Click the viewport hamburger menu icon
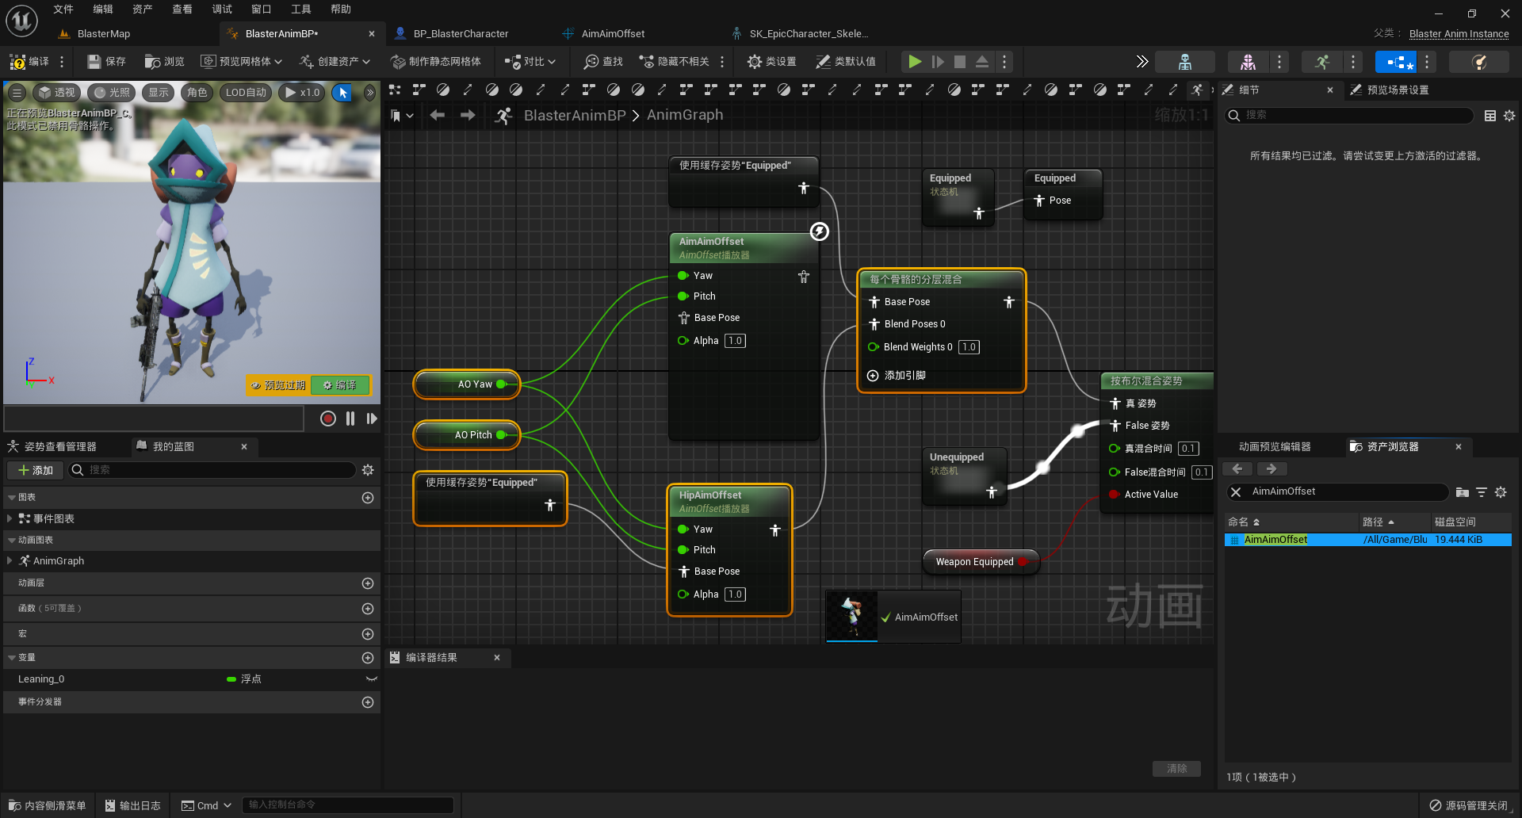The image size is (1522, 818). (17, 93)
